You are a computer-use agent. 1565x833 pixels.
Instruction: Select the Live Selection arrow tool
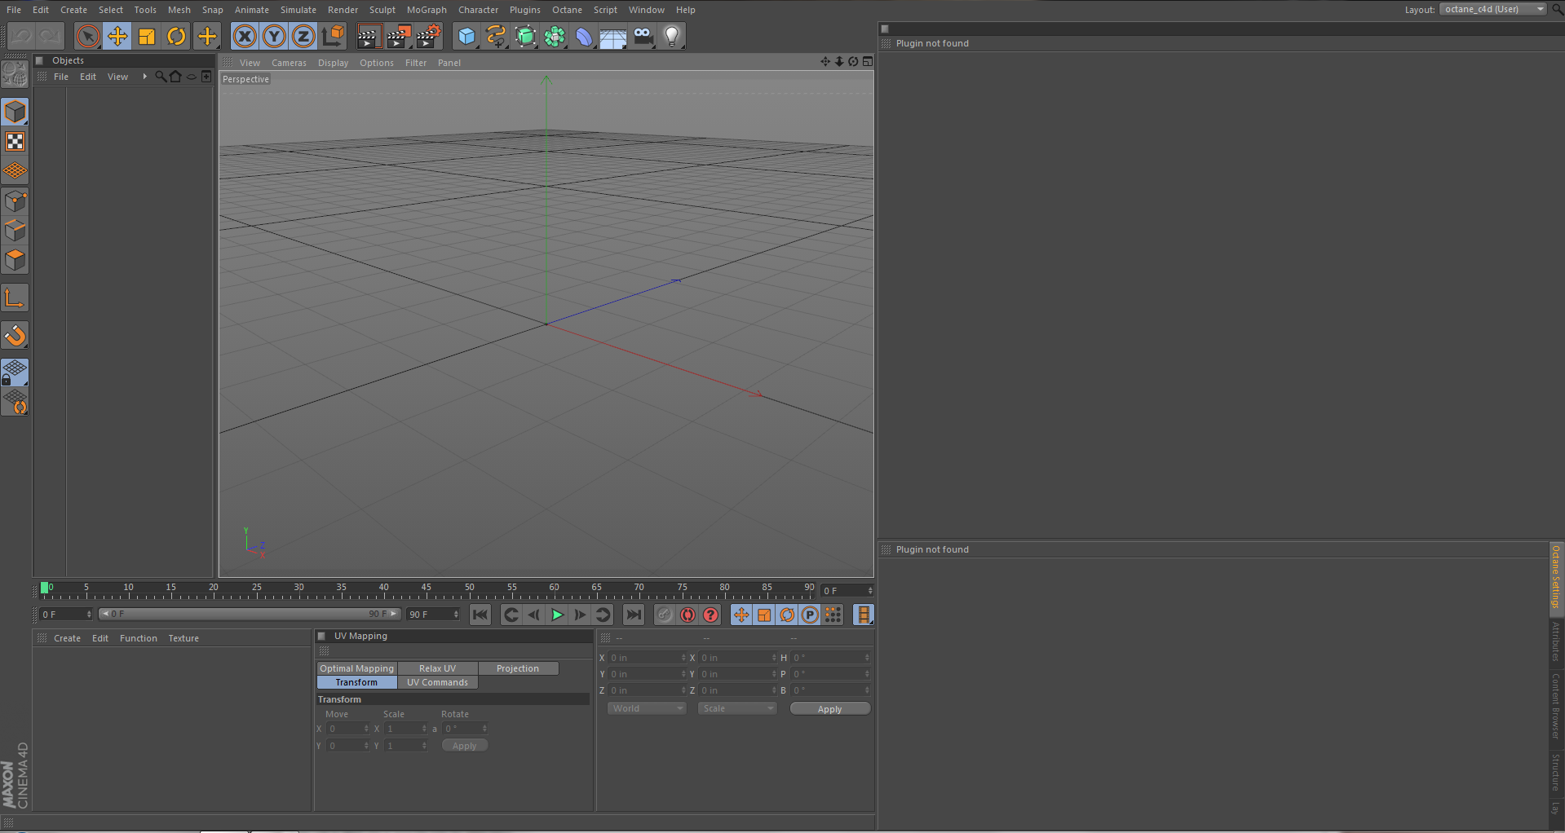pos(88,36)
